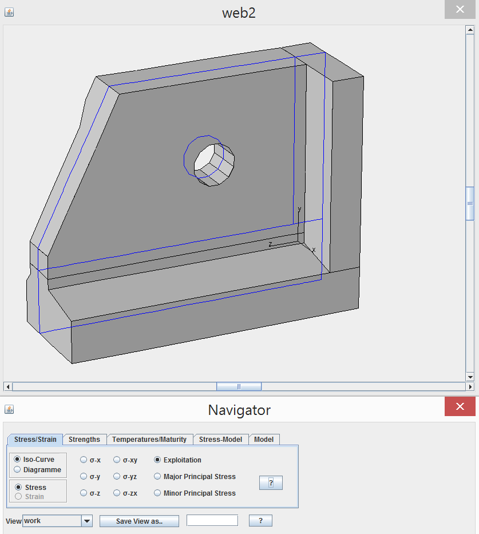The image size is (479, 534).
Task: Click the View combo box showing work
Action: click(x=52, y=521)
